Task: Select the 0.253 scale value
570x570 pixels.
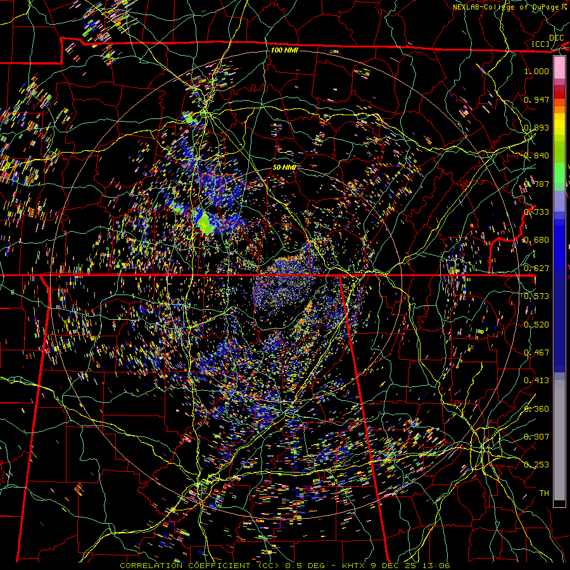Action: coord(536,465)
